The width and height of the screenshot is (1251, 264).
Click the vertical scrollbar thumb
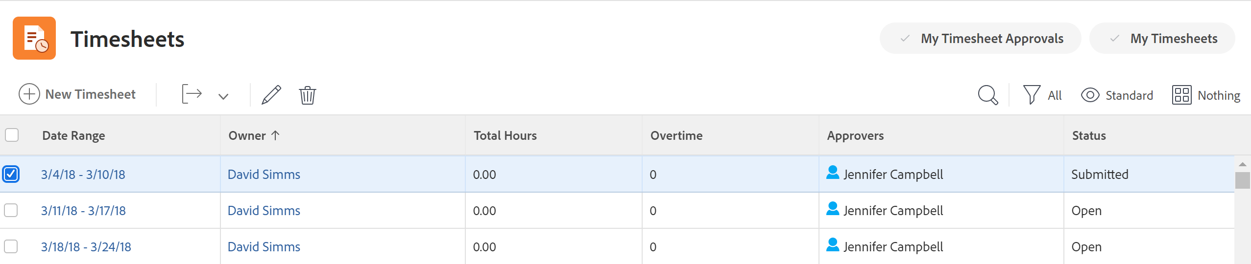(1243, 180)
